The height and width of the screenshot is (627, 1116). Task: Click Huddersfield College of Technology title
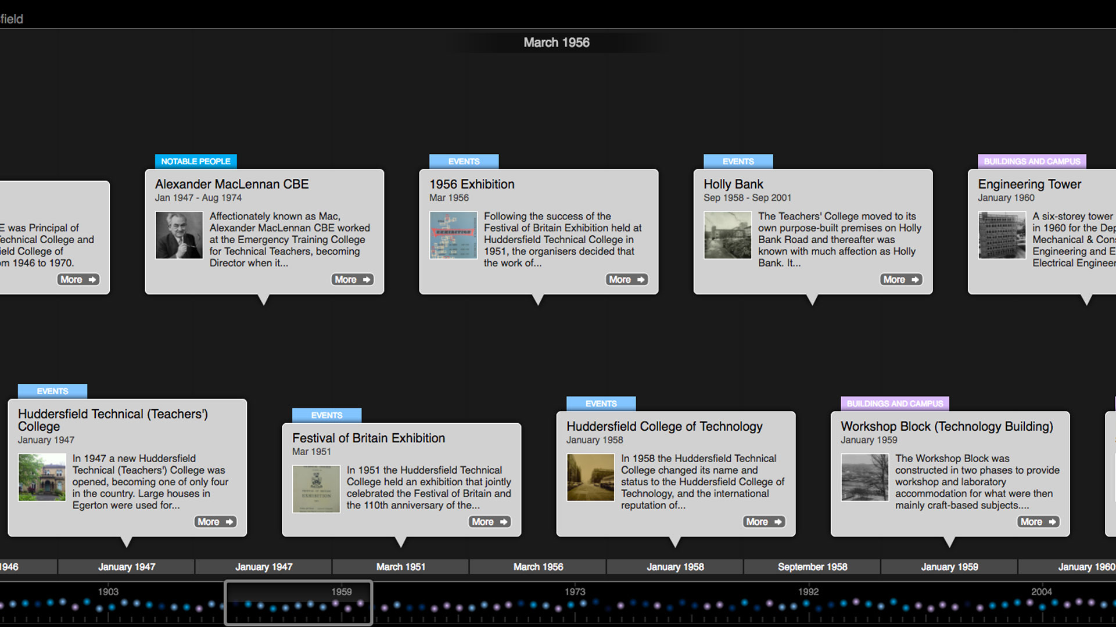(664, 427)
